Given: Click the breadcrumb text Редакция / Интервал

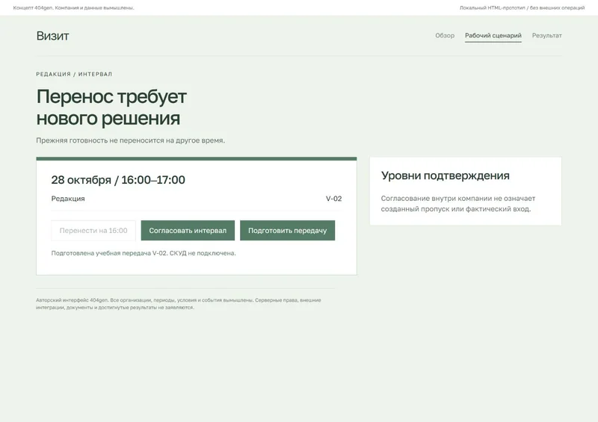Looking at the screenshot, I should pos(74,75).
